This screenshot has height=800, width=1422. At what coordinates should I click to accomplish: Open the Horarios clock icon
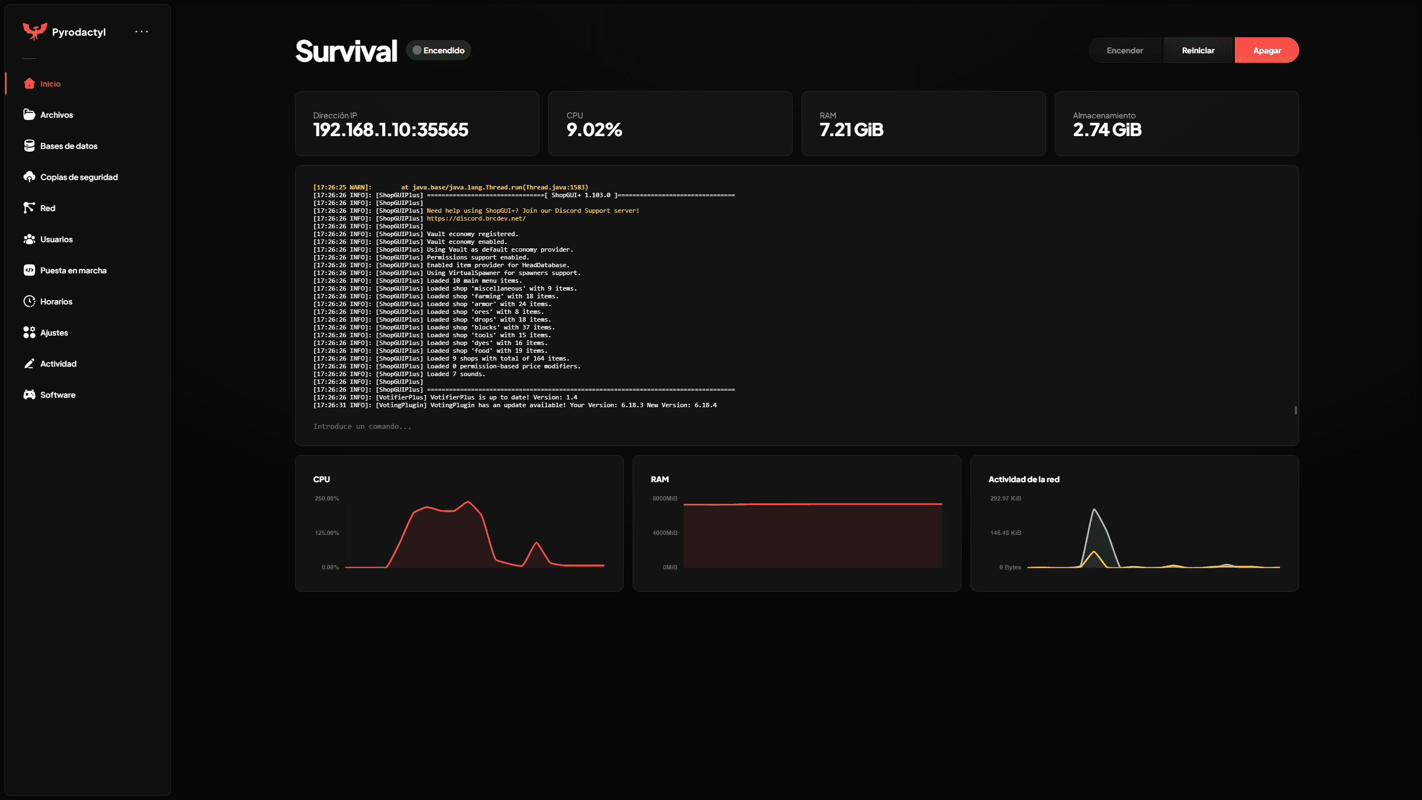pos(29,301)
